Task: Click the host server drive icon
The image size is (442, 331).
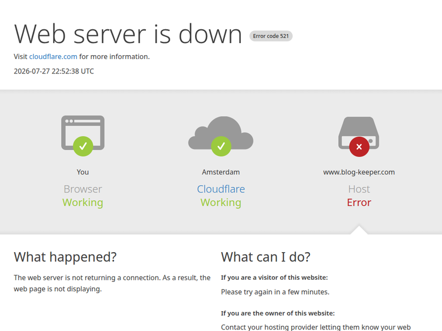Action: click(359, 132)
